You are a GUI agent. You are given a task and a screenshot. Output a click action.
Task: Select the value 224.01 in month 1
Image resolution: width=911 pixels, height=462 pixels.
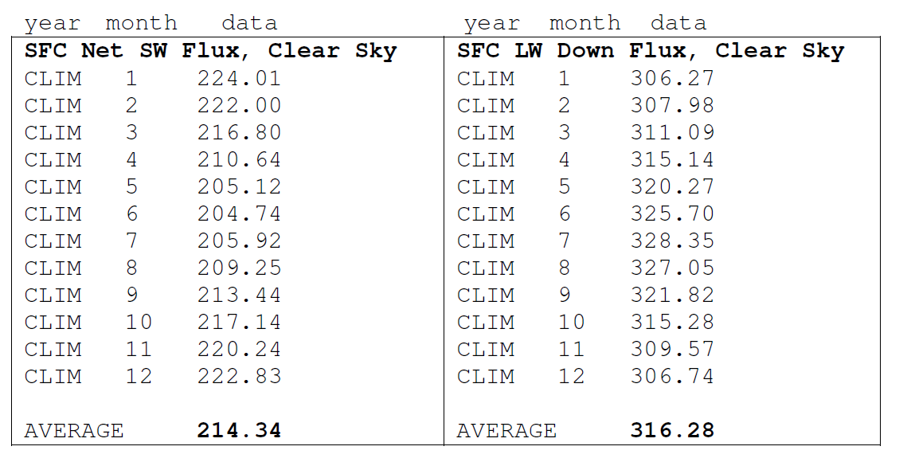(x=239, y=78)
